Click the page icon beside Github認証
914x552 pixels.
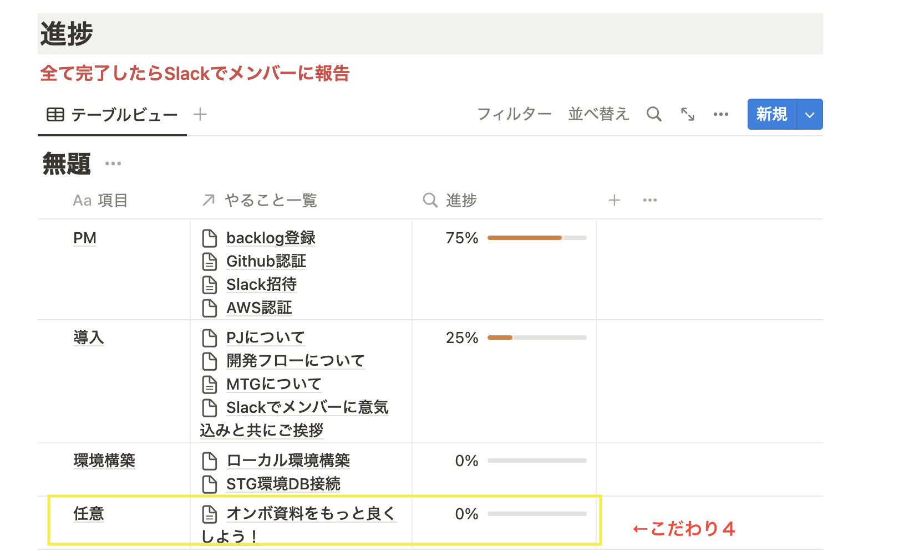[x=210, y=262]
